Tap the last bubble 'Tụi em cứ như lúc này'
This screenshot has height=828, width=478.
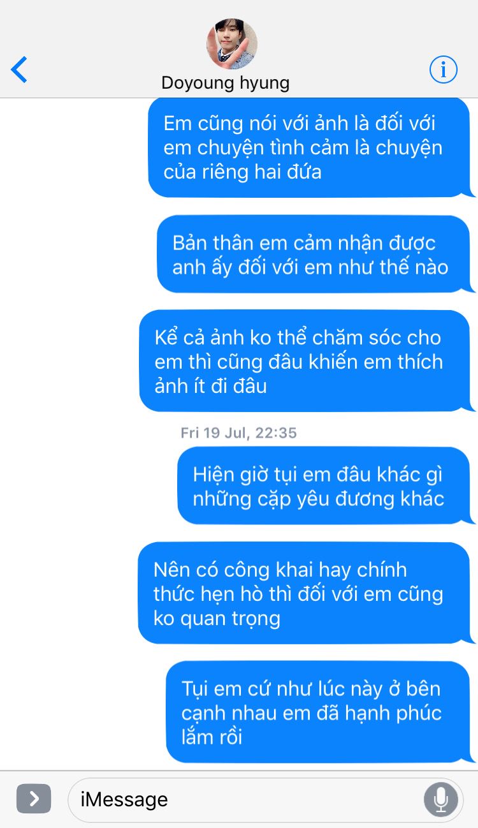coord(320,713)
